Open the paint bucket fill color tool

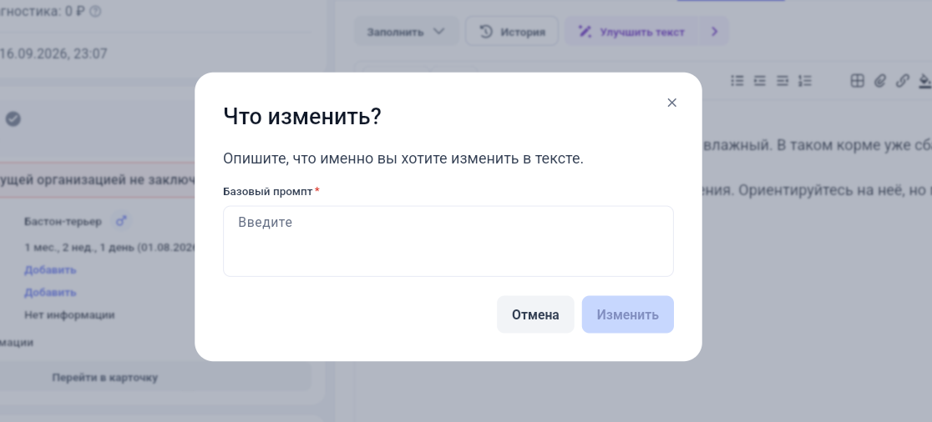coord(924,81)
